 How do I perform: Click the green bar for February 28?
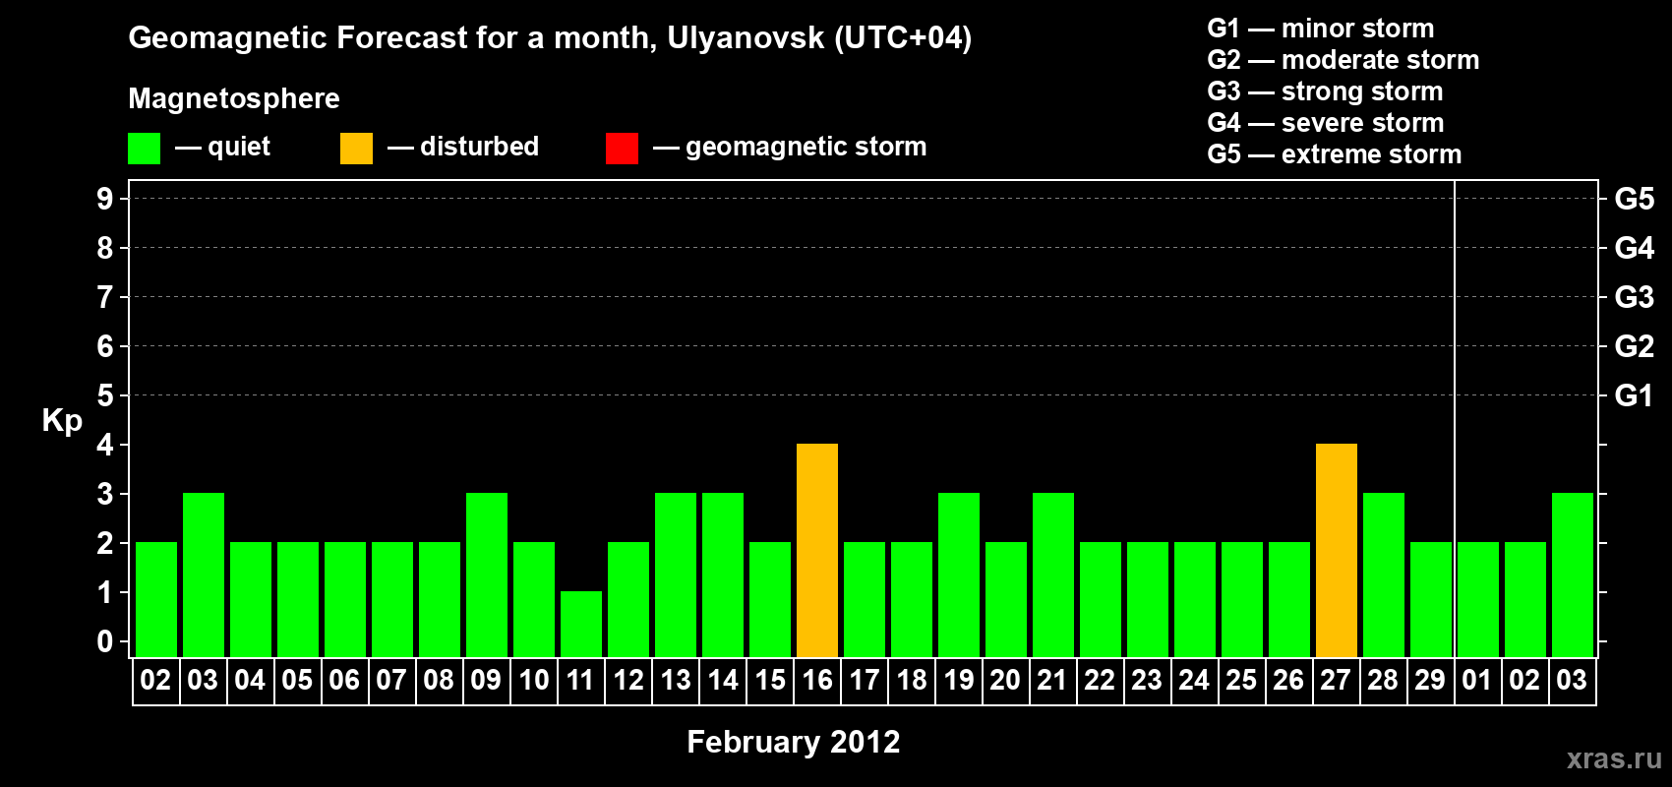tap(1384, 575)
